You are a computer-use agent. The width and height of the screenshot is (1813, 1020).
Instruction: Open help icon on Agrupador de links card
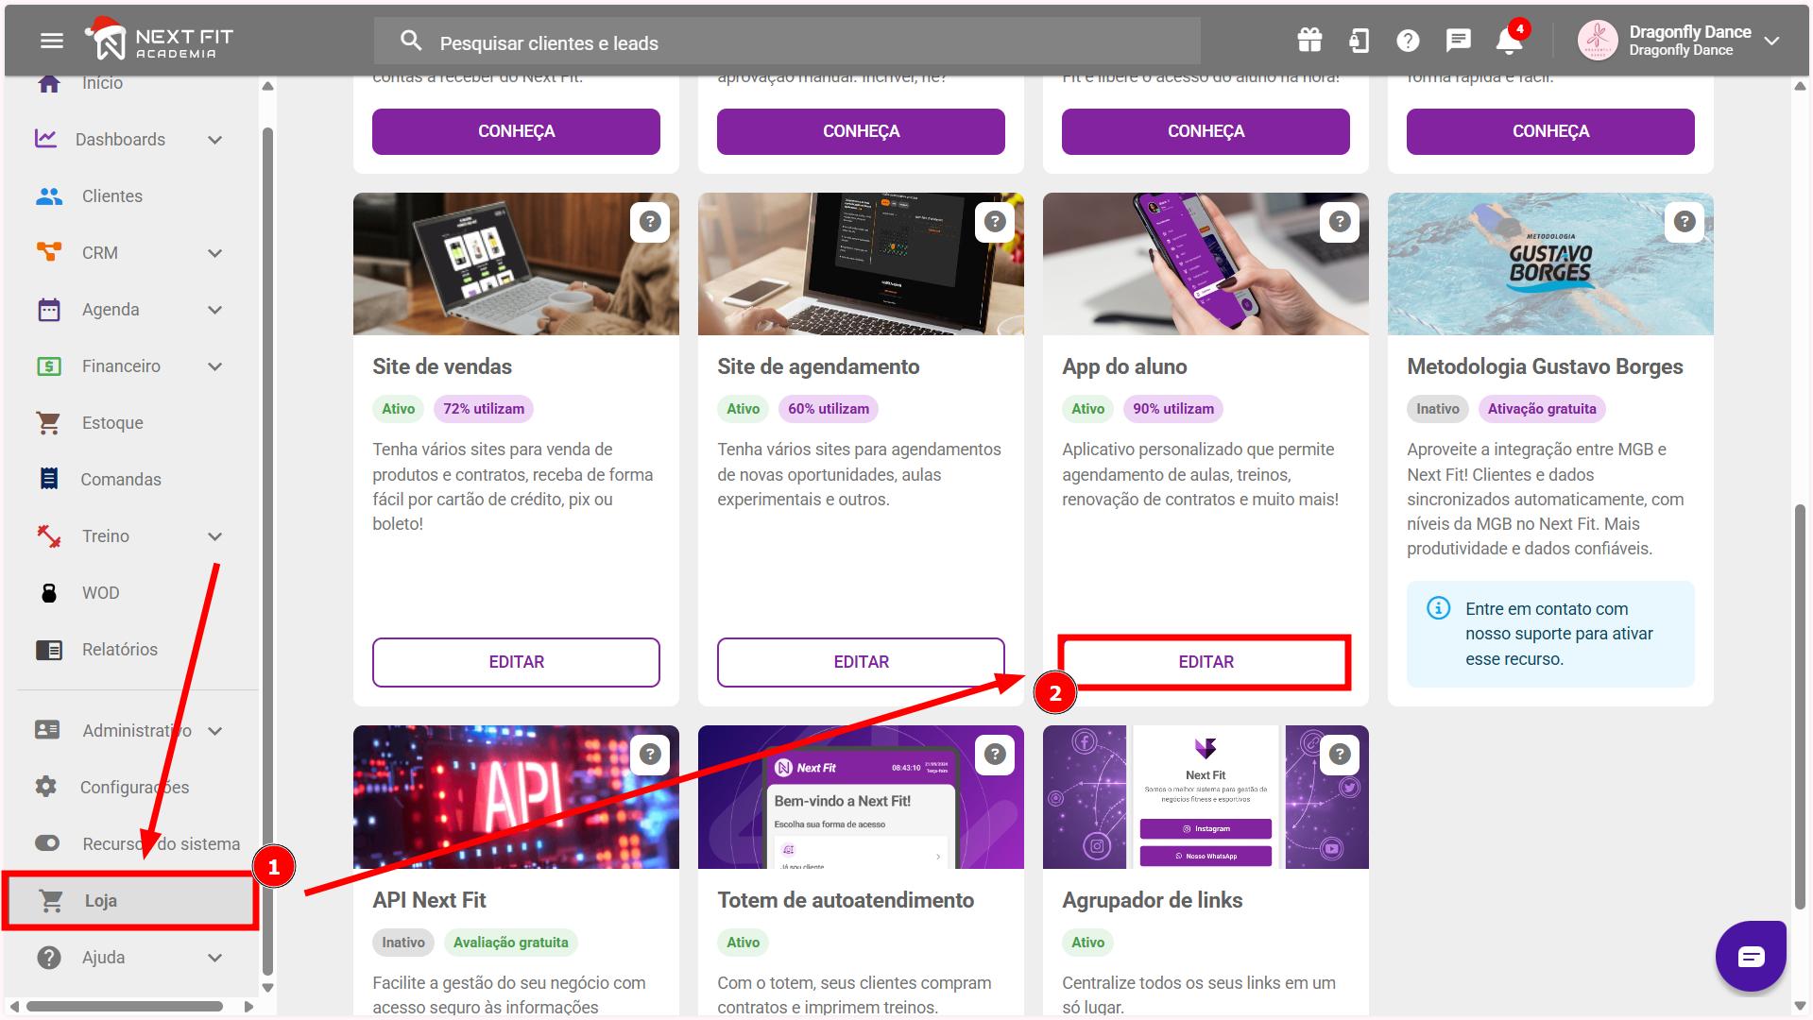pyautogui.click(x=1340, y=755)
